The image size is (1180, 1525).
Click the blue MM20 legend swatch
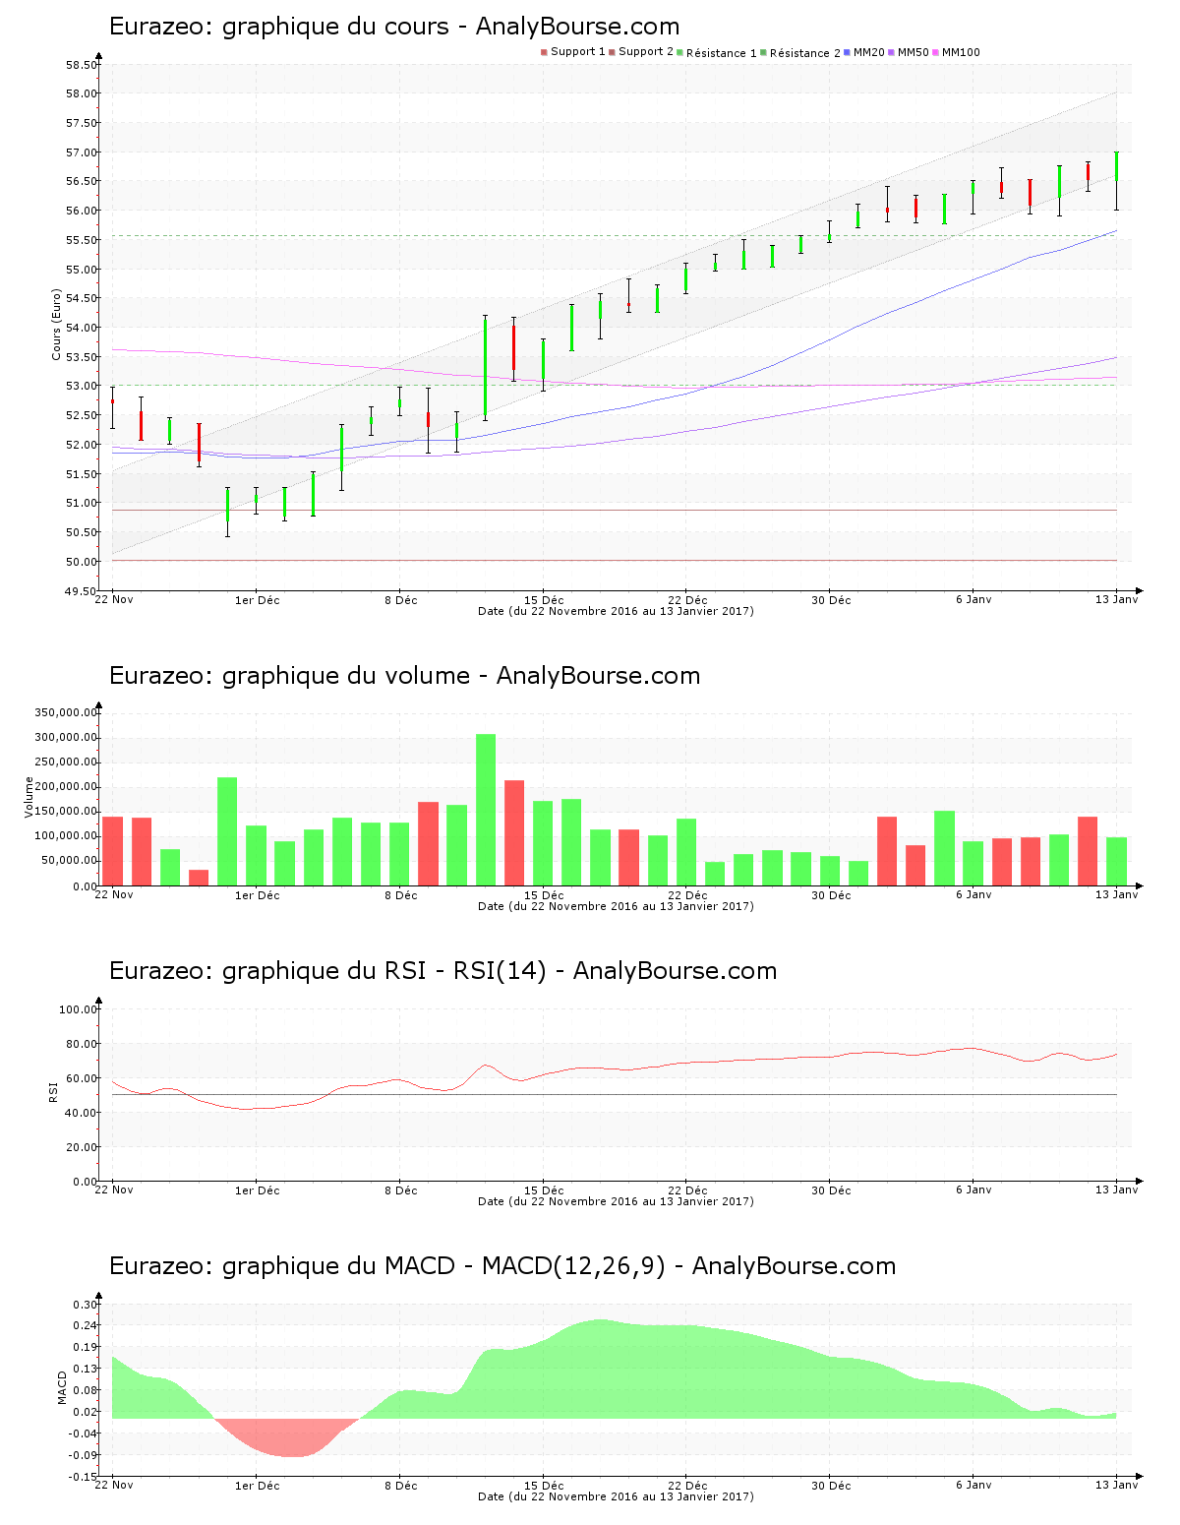point(847,52)
